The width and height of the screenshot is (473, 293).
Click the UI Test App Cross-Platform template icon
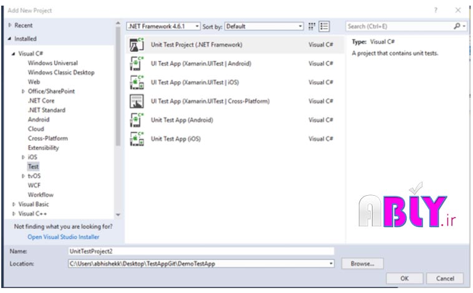[x=137, y=101]
